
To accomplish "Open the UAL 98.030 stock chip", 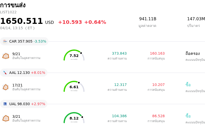I will pos(24,104).
